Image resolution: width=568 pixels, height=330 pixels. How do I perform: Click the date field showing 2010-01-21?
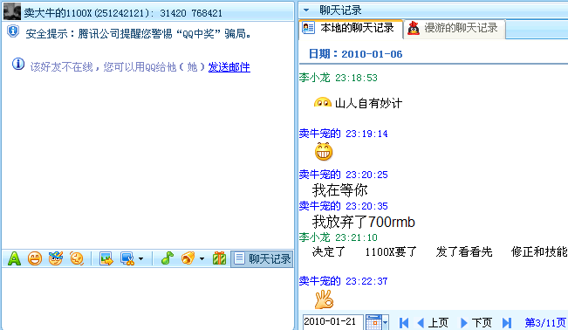click(x=333, y=322)
